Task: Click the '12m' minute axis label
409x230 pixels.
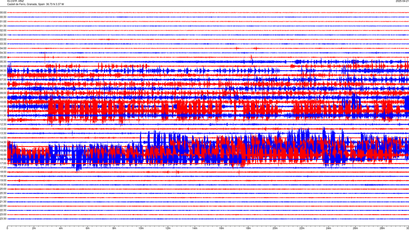Action: point(168,228)
